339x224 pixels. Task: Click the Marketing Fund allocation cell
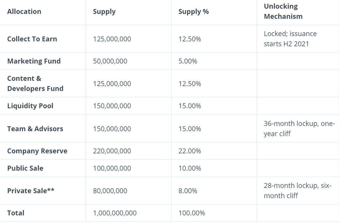[34, 61]
